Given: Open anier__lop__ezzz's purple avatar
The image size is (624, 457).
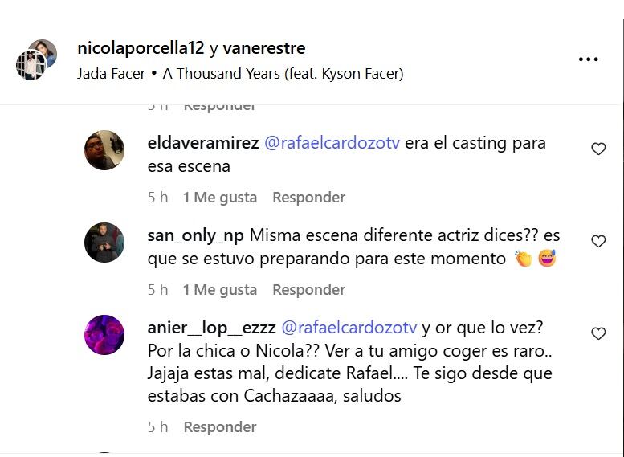Looking at the screenshot, I should click(x=104, y=335).
